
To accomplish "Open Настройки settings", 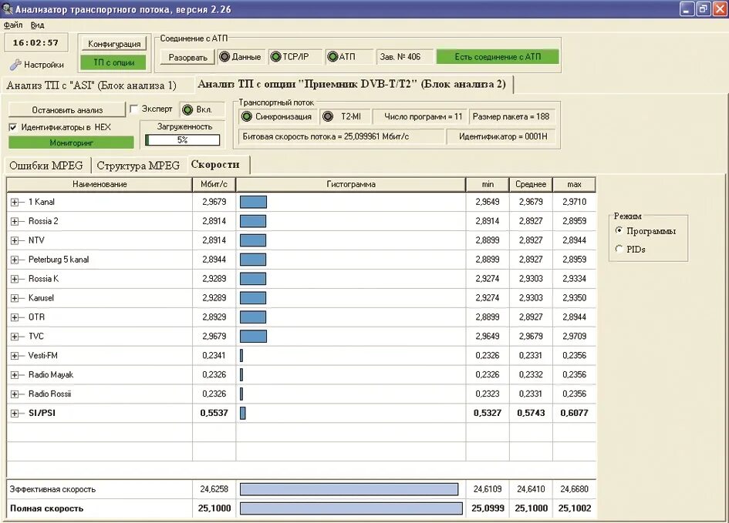I will pyautogui.click(x=37, y=65).
